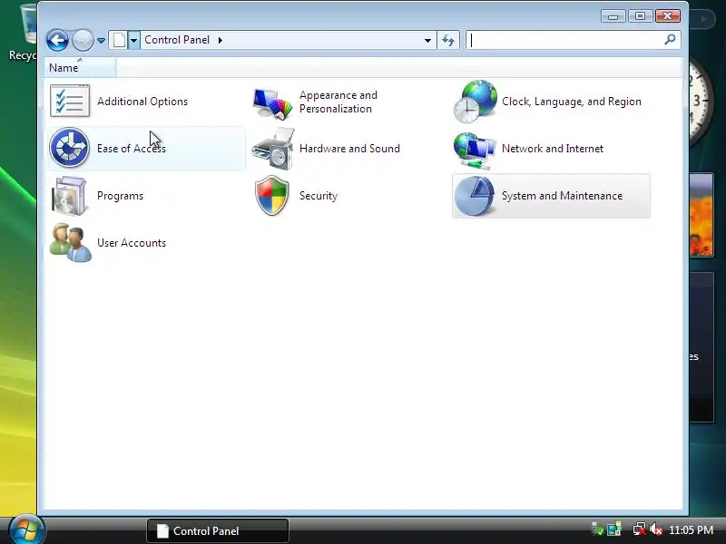This screenshot has height=544, width=726.
Task: Go back with the blue Back arrow
Action: click(57, 40)
